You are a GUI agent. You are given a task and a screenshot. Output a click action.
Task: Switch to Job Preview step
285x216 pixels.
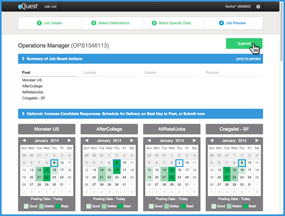tap(233, 23)
